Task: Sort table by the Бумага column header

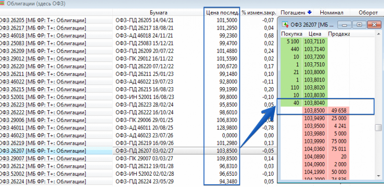Action: coord(158,13)
